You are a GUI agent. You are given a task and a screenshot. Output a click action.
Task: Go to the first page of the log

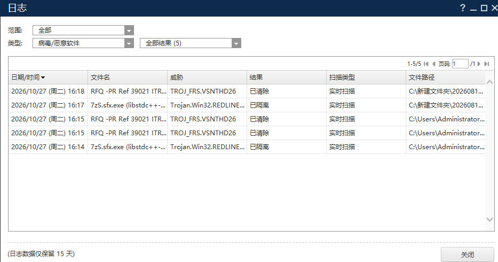pyautogui.click(x=426, y=64)
